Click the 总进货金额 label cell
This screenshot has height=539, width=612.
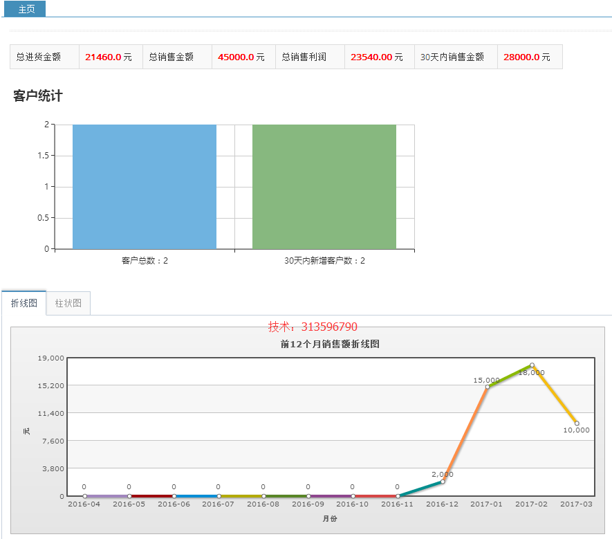[44, 57]
